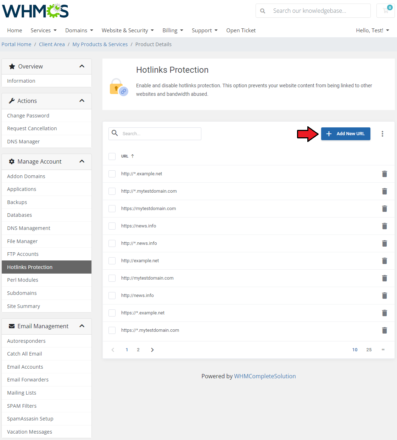Check the http://*.example.net row checkbox
This screenshot has width=397, height=440.
point(112,174)
